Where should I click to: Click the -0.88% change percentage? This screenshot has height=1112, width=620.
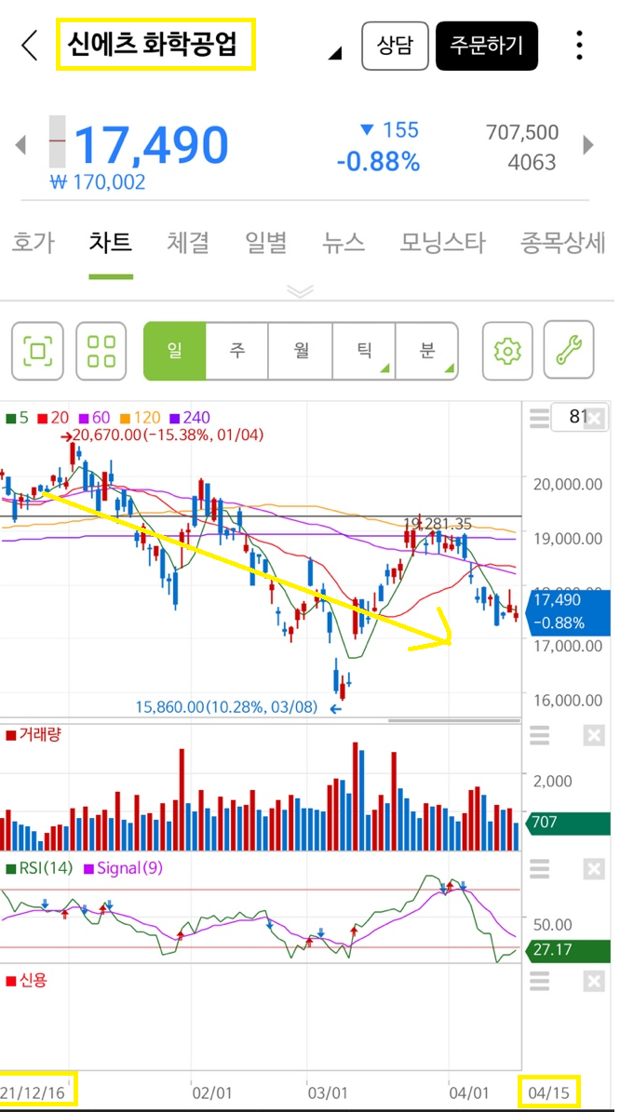pos(378,163)
